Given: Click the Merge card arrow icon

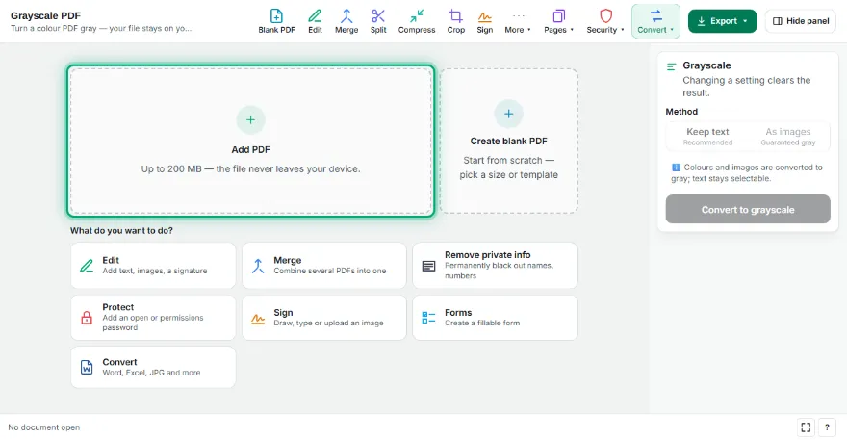Looking at the screenshot, I should [x=258, y=266].
